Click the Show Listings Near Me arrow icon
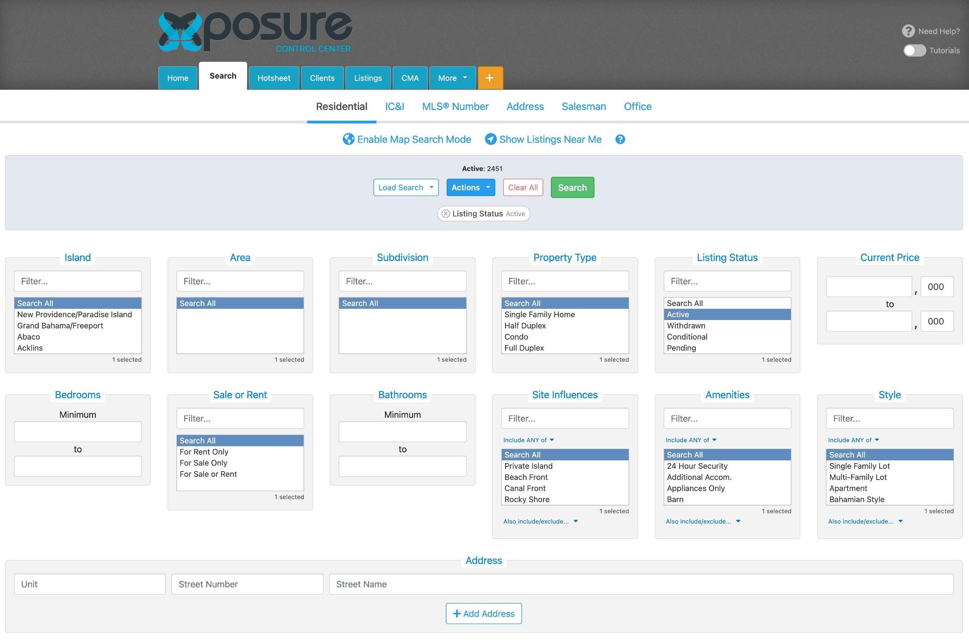Image resolution: width=969 pixels, height=640 pixels. pyautogui.click(x=491, y=139)
